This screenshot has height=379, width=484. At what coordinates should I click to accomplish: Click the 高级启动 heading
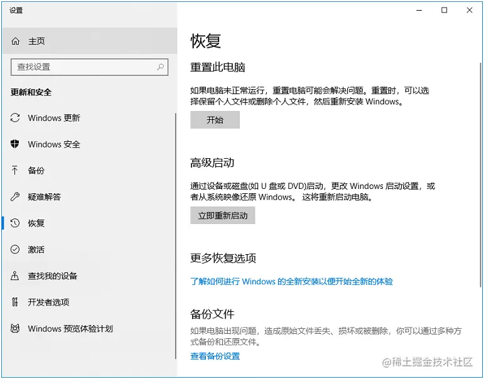(x=212, y=163)
